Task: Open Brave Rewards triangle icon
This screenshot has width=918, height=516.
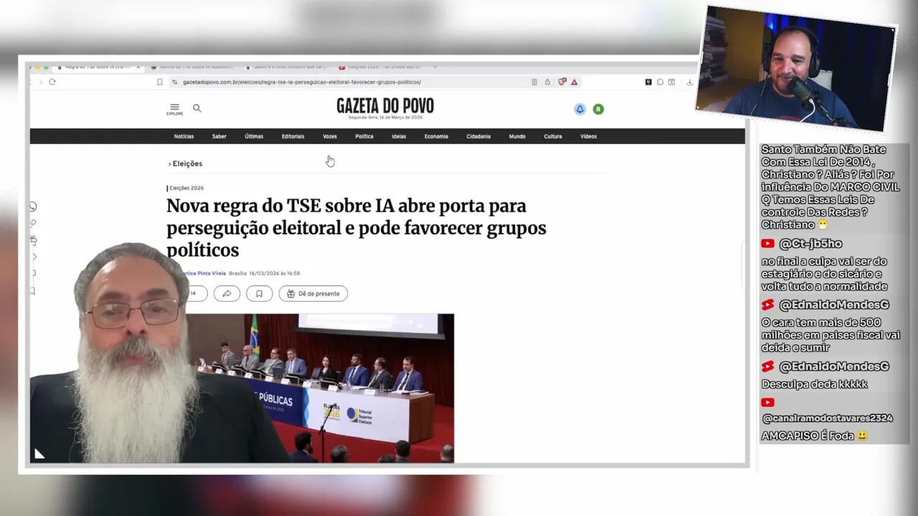Action: 574,82
